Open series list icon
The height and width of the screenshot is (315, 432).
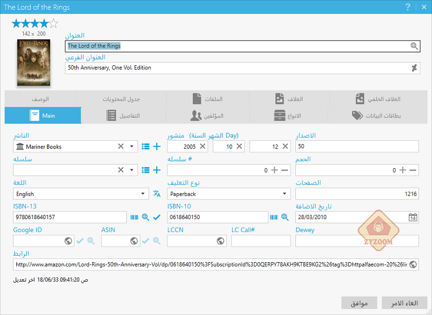(x=145, y=170)
